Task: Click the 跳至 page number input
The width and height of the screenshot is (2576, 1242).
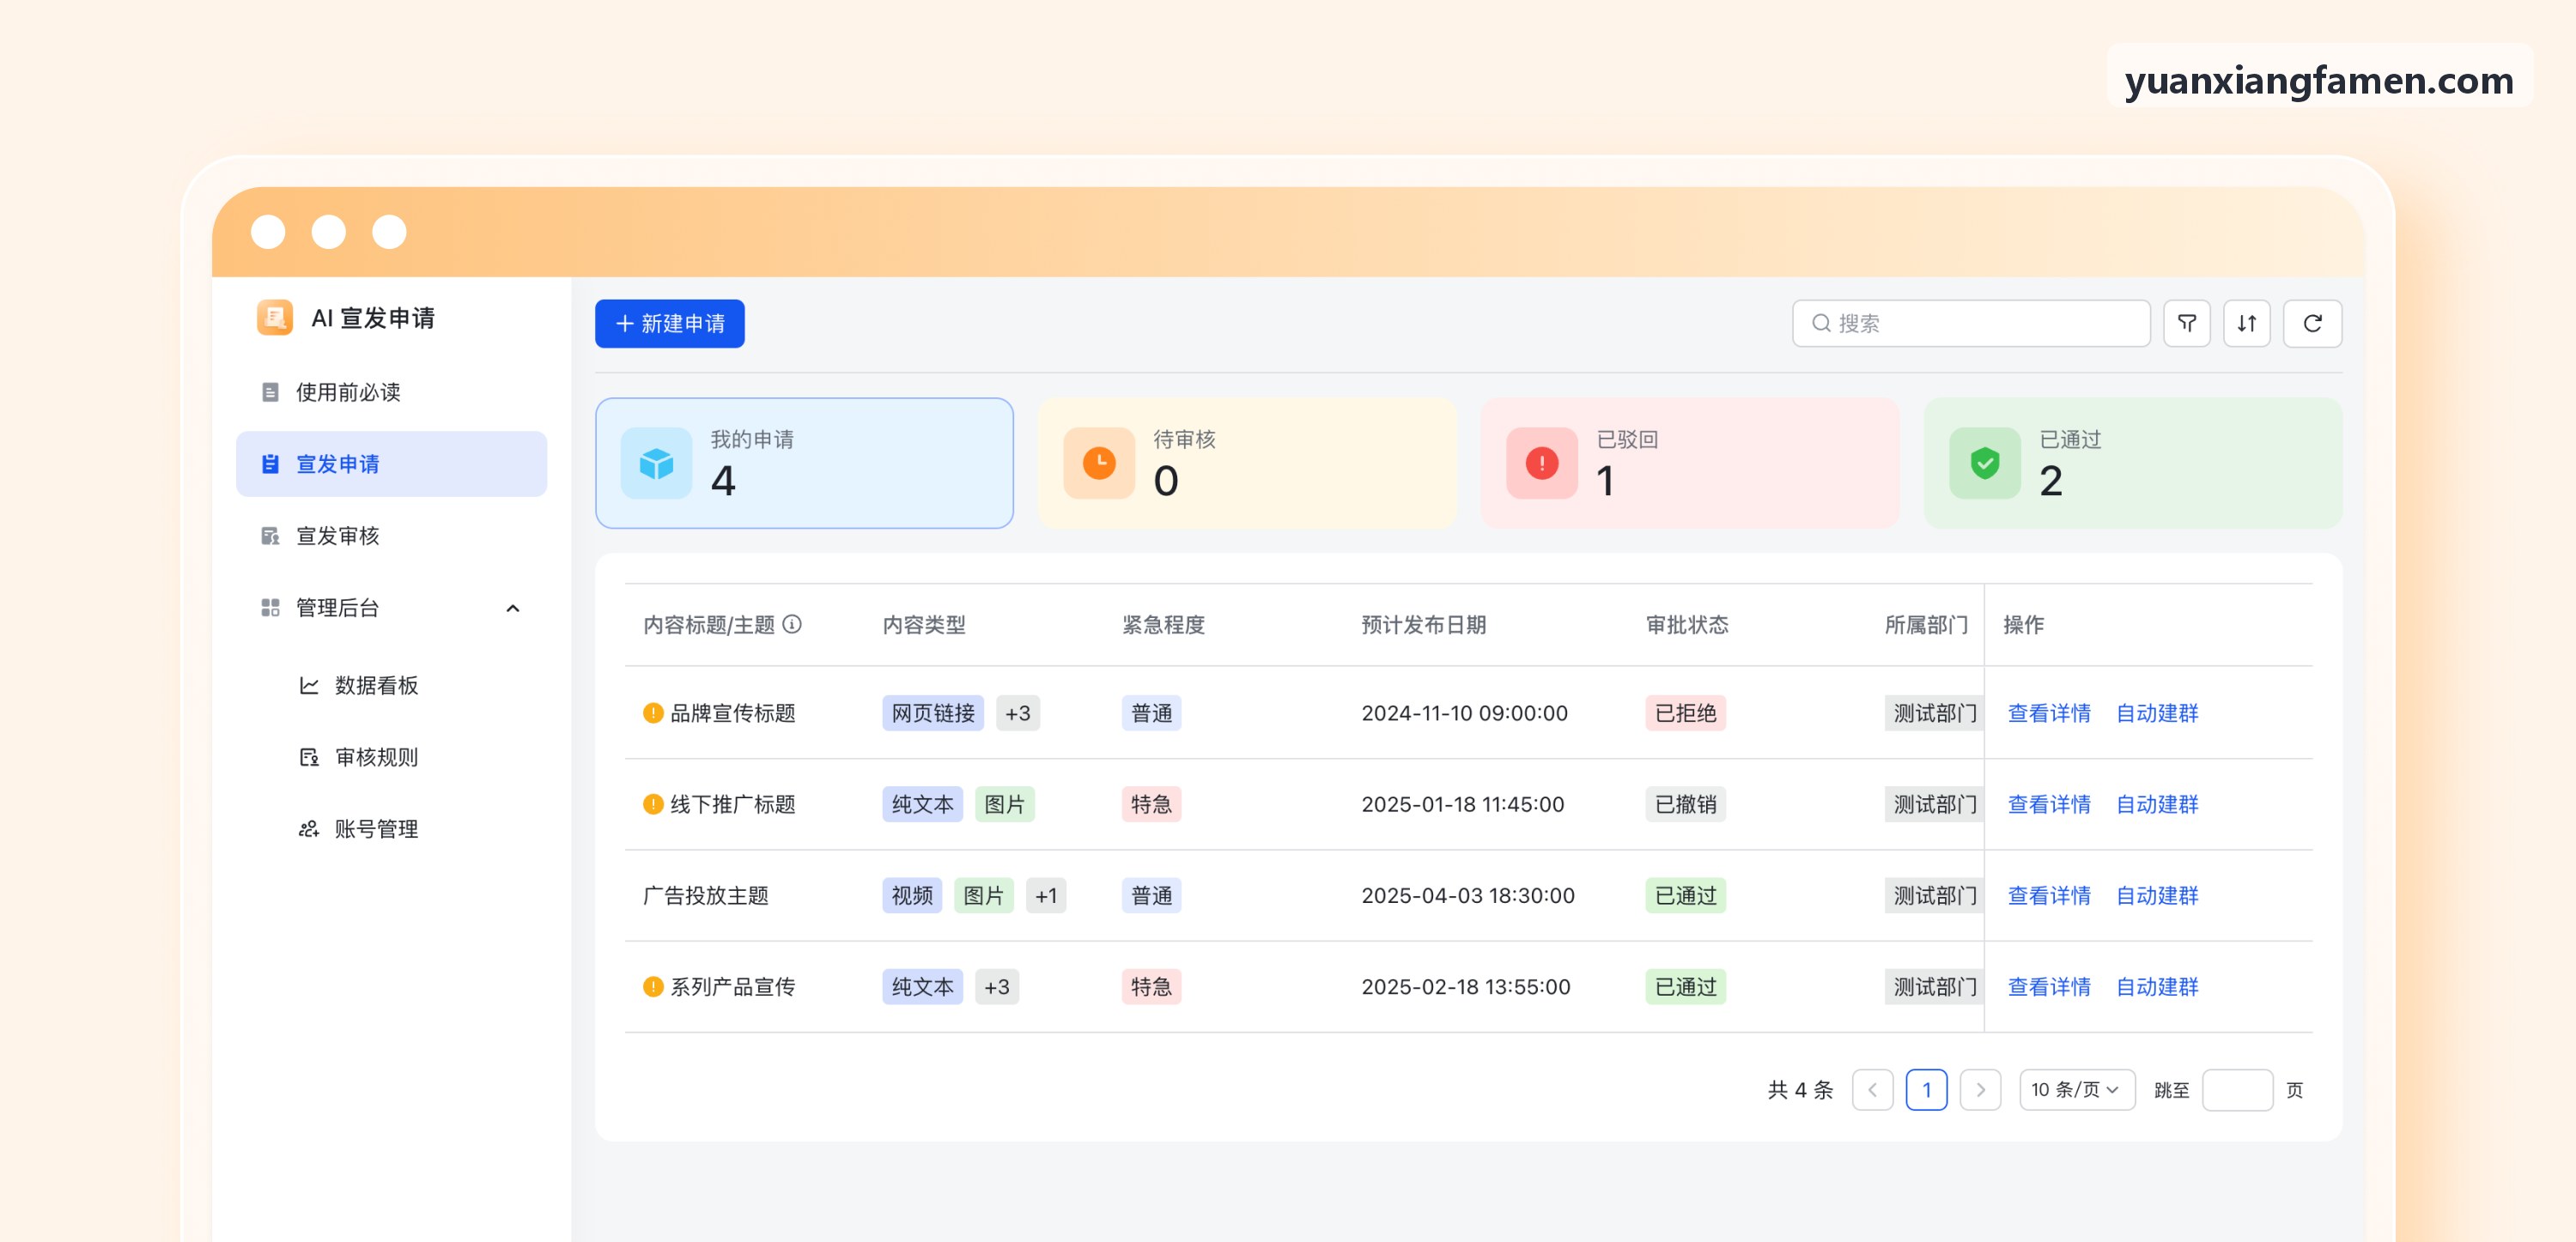Action: point(2237,1089)
